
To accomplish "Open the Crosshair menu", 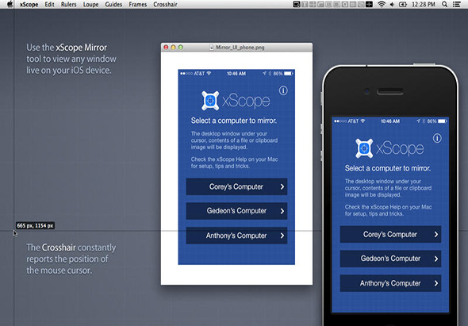I will pos(165,5).
